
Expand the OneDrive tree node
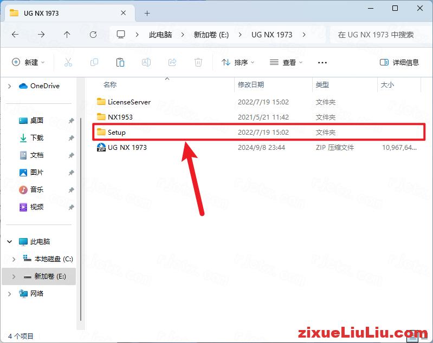[x=10, y=87]
